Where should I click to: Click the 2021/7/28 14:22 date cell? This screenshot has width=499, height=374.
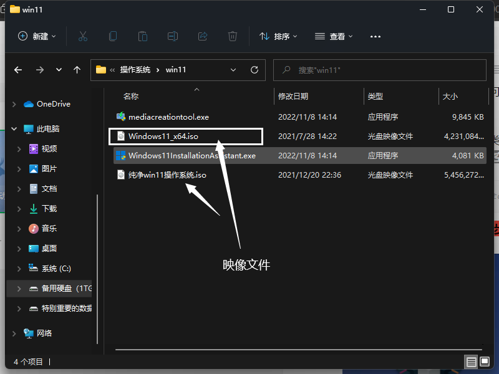[308, 137]
